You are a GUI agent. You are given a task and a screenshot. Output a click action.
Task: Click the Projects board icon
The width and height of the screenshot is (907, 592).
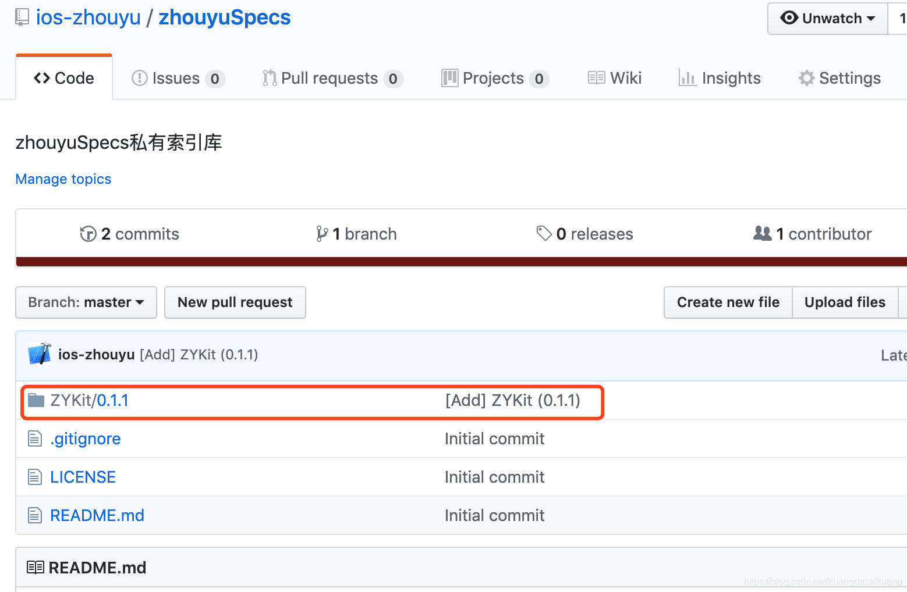tap(449, 78)
